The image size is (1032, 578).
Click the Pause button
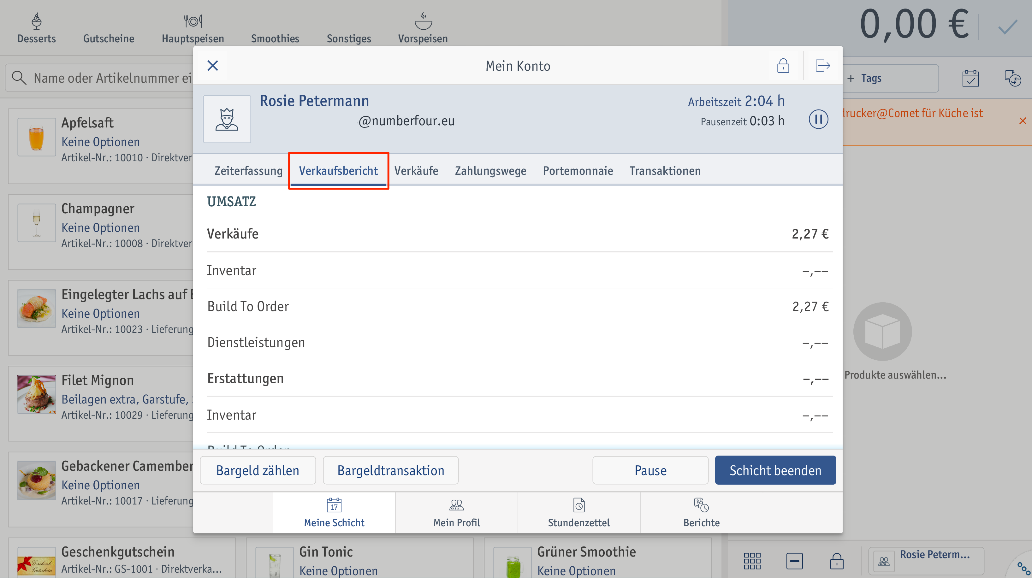point(650,470)
